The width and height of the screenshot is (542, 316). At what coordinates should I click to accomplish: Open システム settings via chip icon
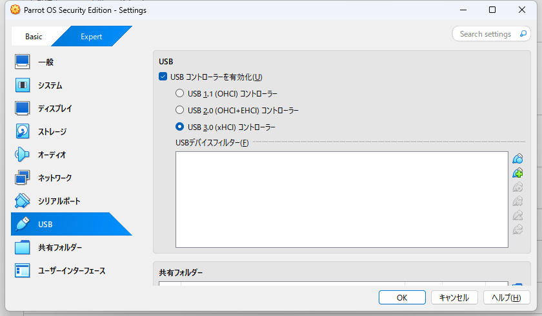click(x=22, y=85)
